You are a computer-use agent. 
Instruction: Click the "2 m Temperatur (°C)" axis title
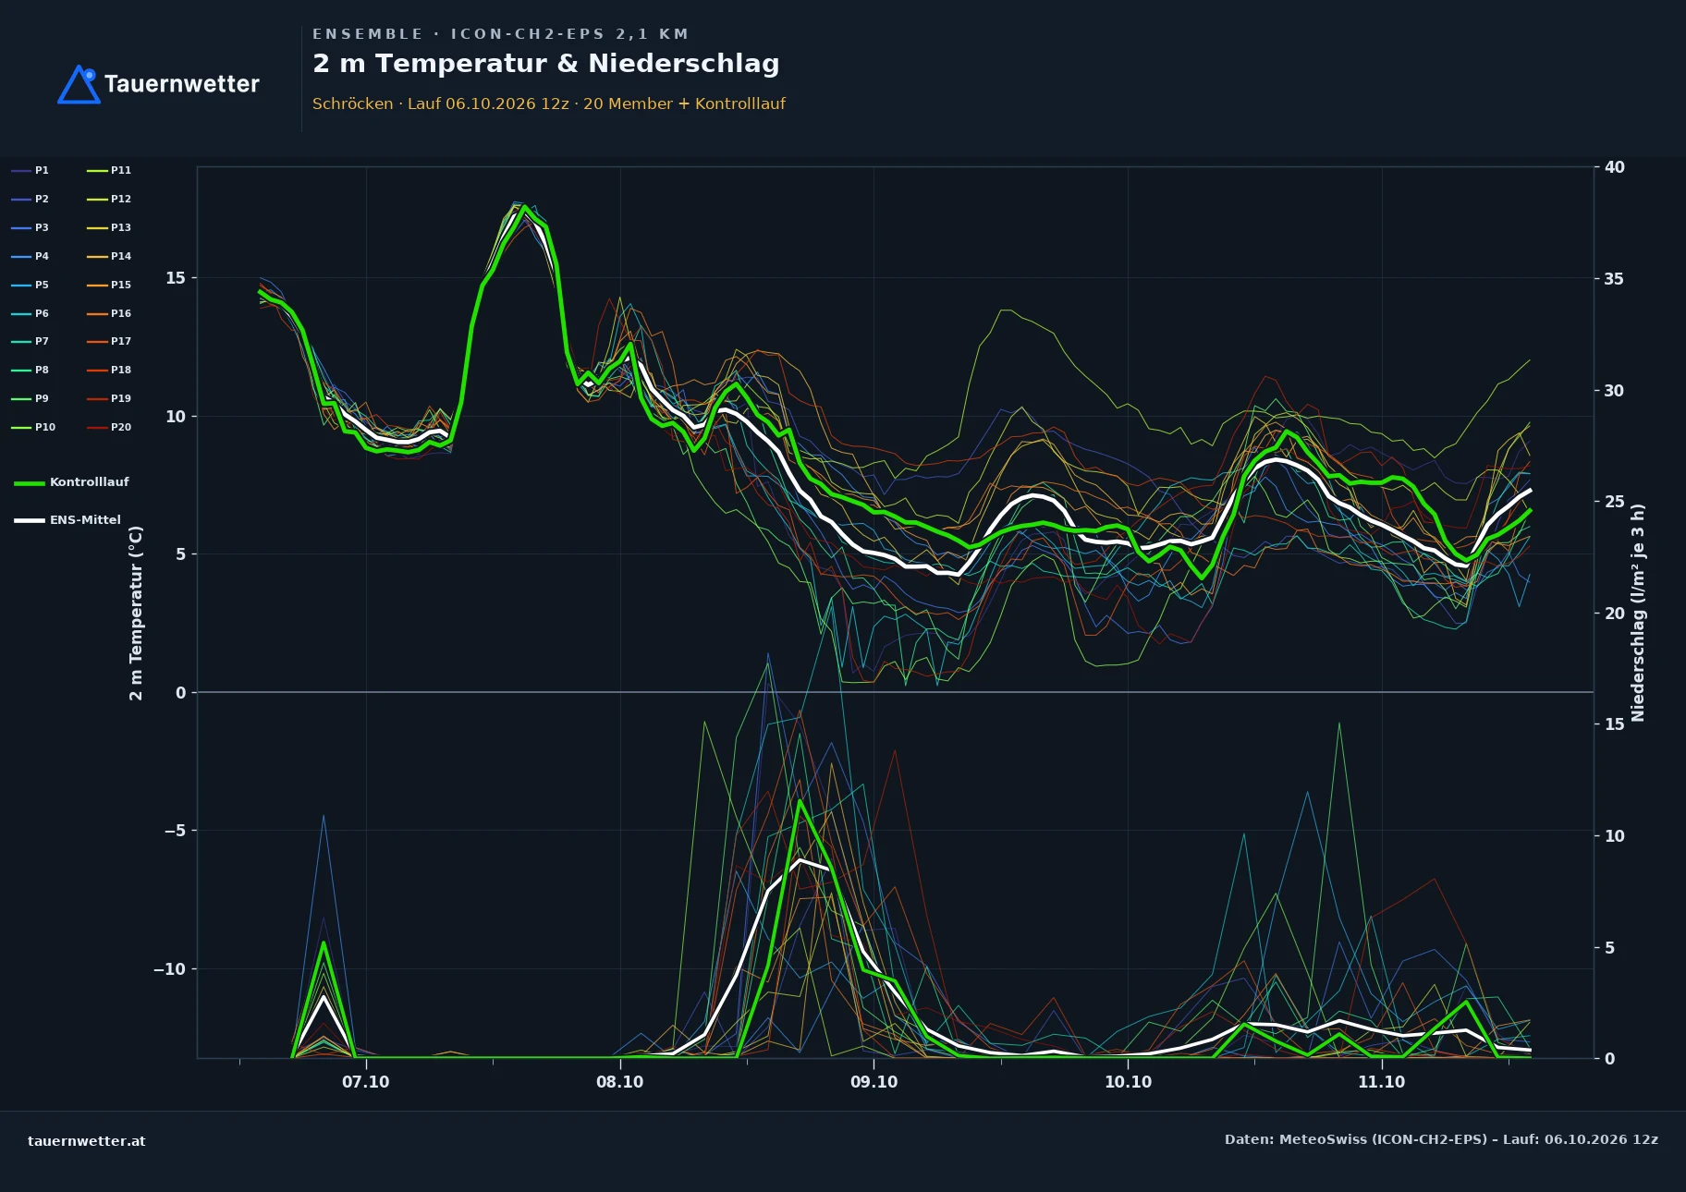(x=136, y=613)
